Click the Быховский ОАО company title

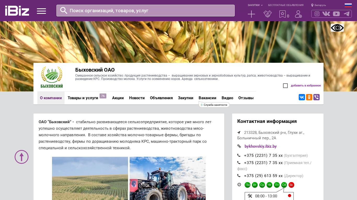click(95, 70)
